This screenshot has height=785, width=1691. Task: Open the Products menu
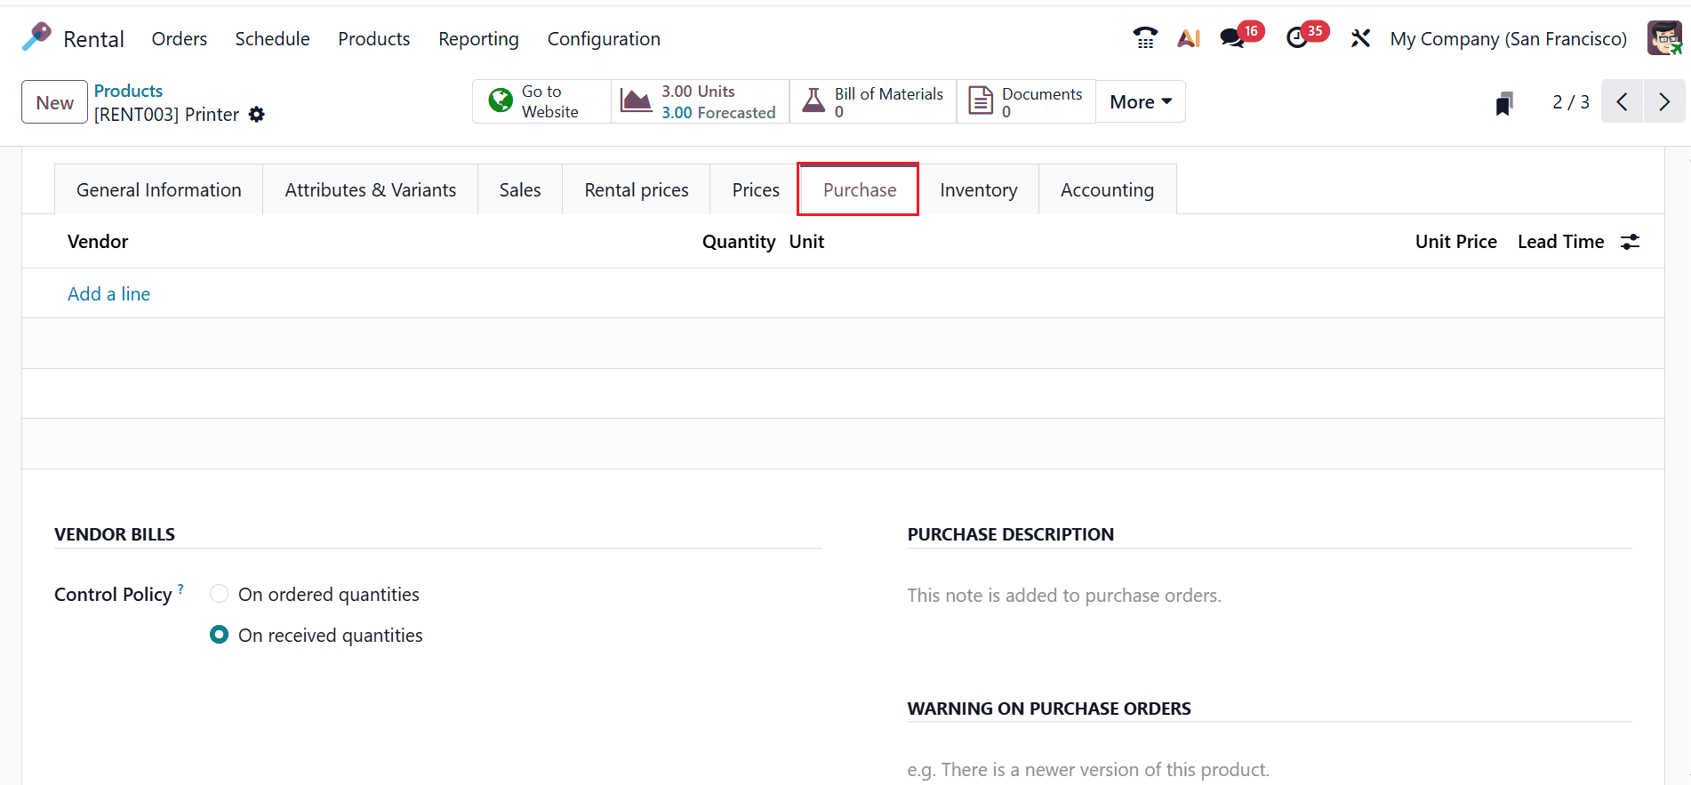point(374,39)
